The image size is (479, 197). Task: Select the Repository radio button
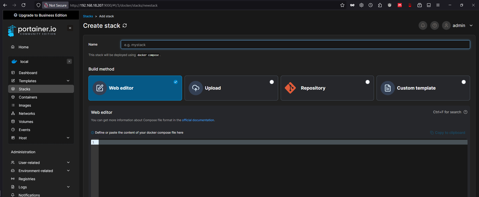(368, 82)
